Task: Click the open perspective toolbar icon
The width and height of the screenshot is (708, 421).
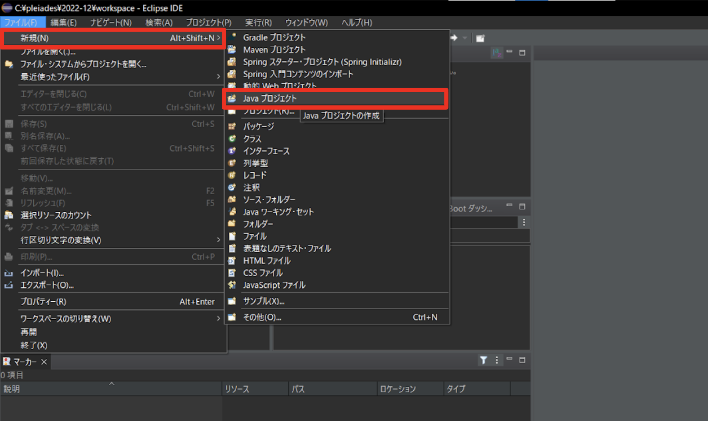Action: pos(480,38)
